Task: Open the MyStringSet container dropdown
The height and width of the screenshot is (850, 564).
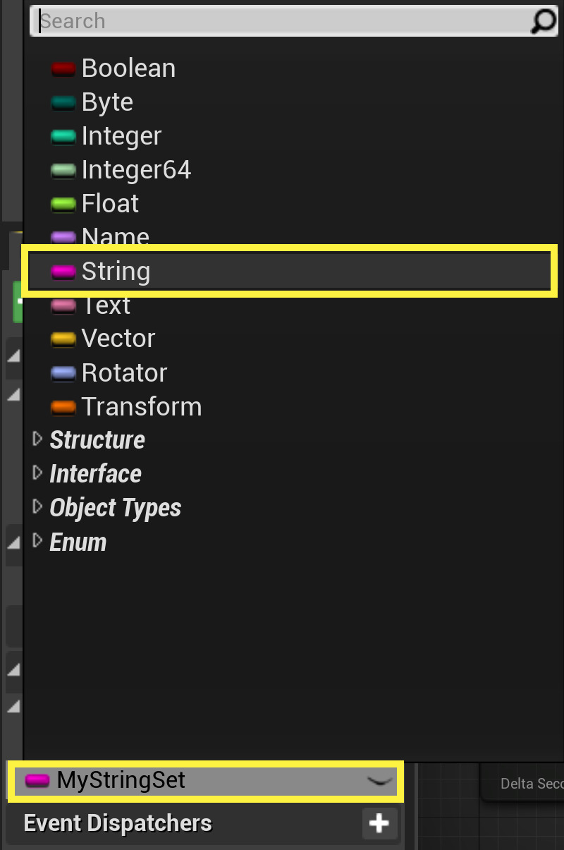Action: coord(379,780)
